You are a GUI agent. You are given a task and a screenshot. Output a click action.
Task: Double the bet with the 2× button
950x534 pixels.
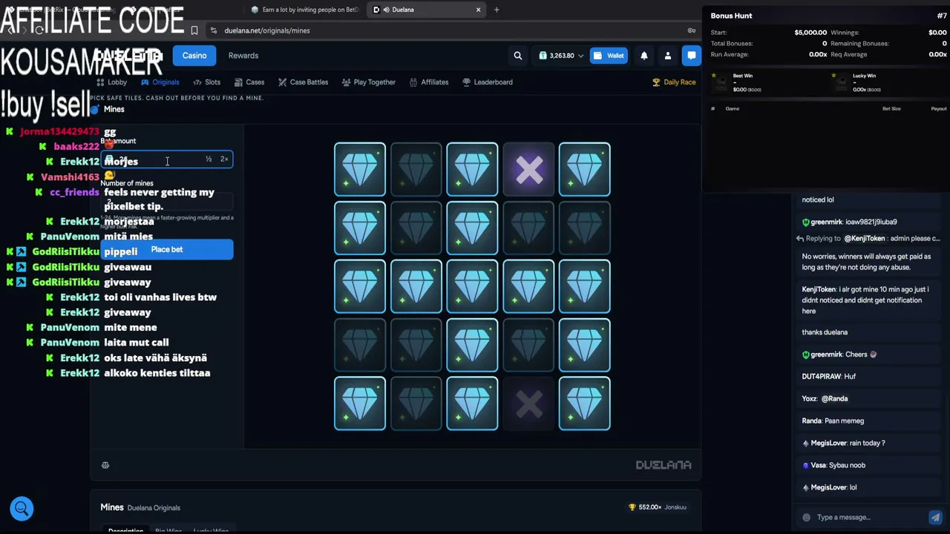[x=224, y=159]
